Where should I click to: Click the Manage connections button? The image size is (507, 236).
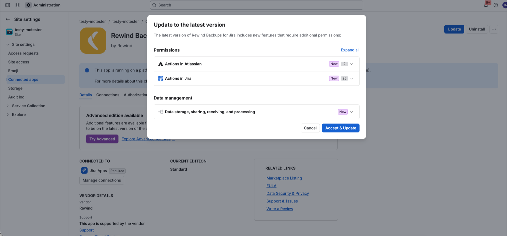click(x=102, y=180)
